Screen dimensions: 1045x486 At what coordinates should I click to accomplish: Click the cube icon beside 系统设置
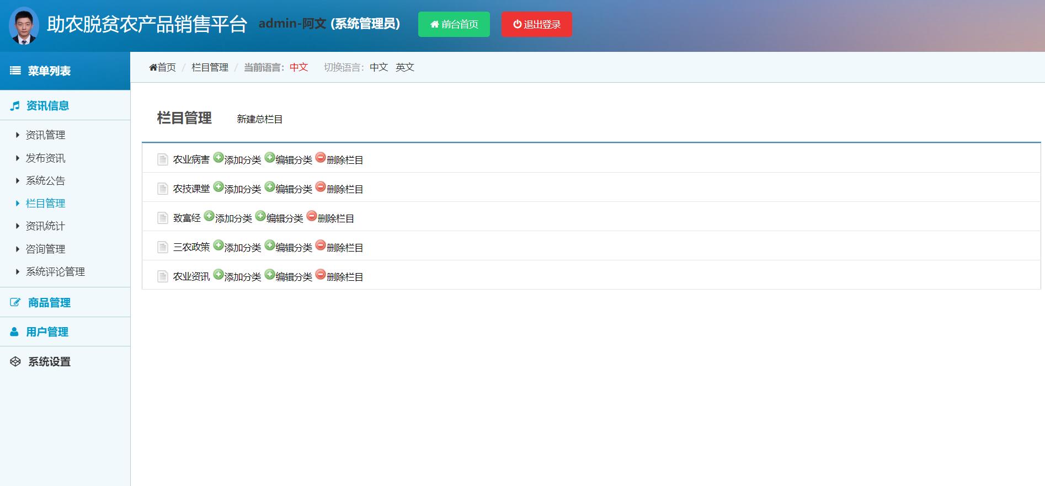pos(15,361)
